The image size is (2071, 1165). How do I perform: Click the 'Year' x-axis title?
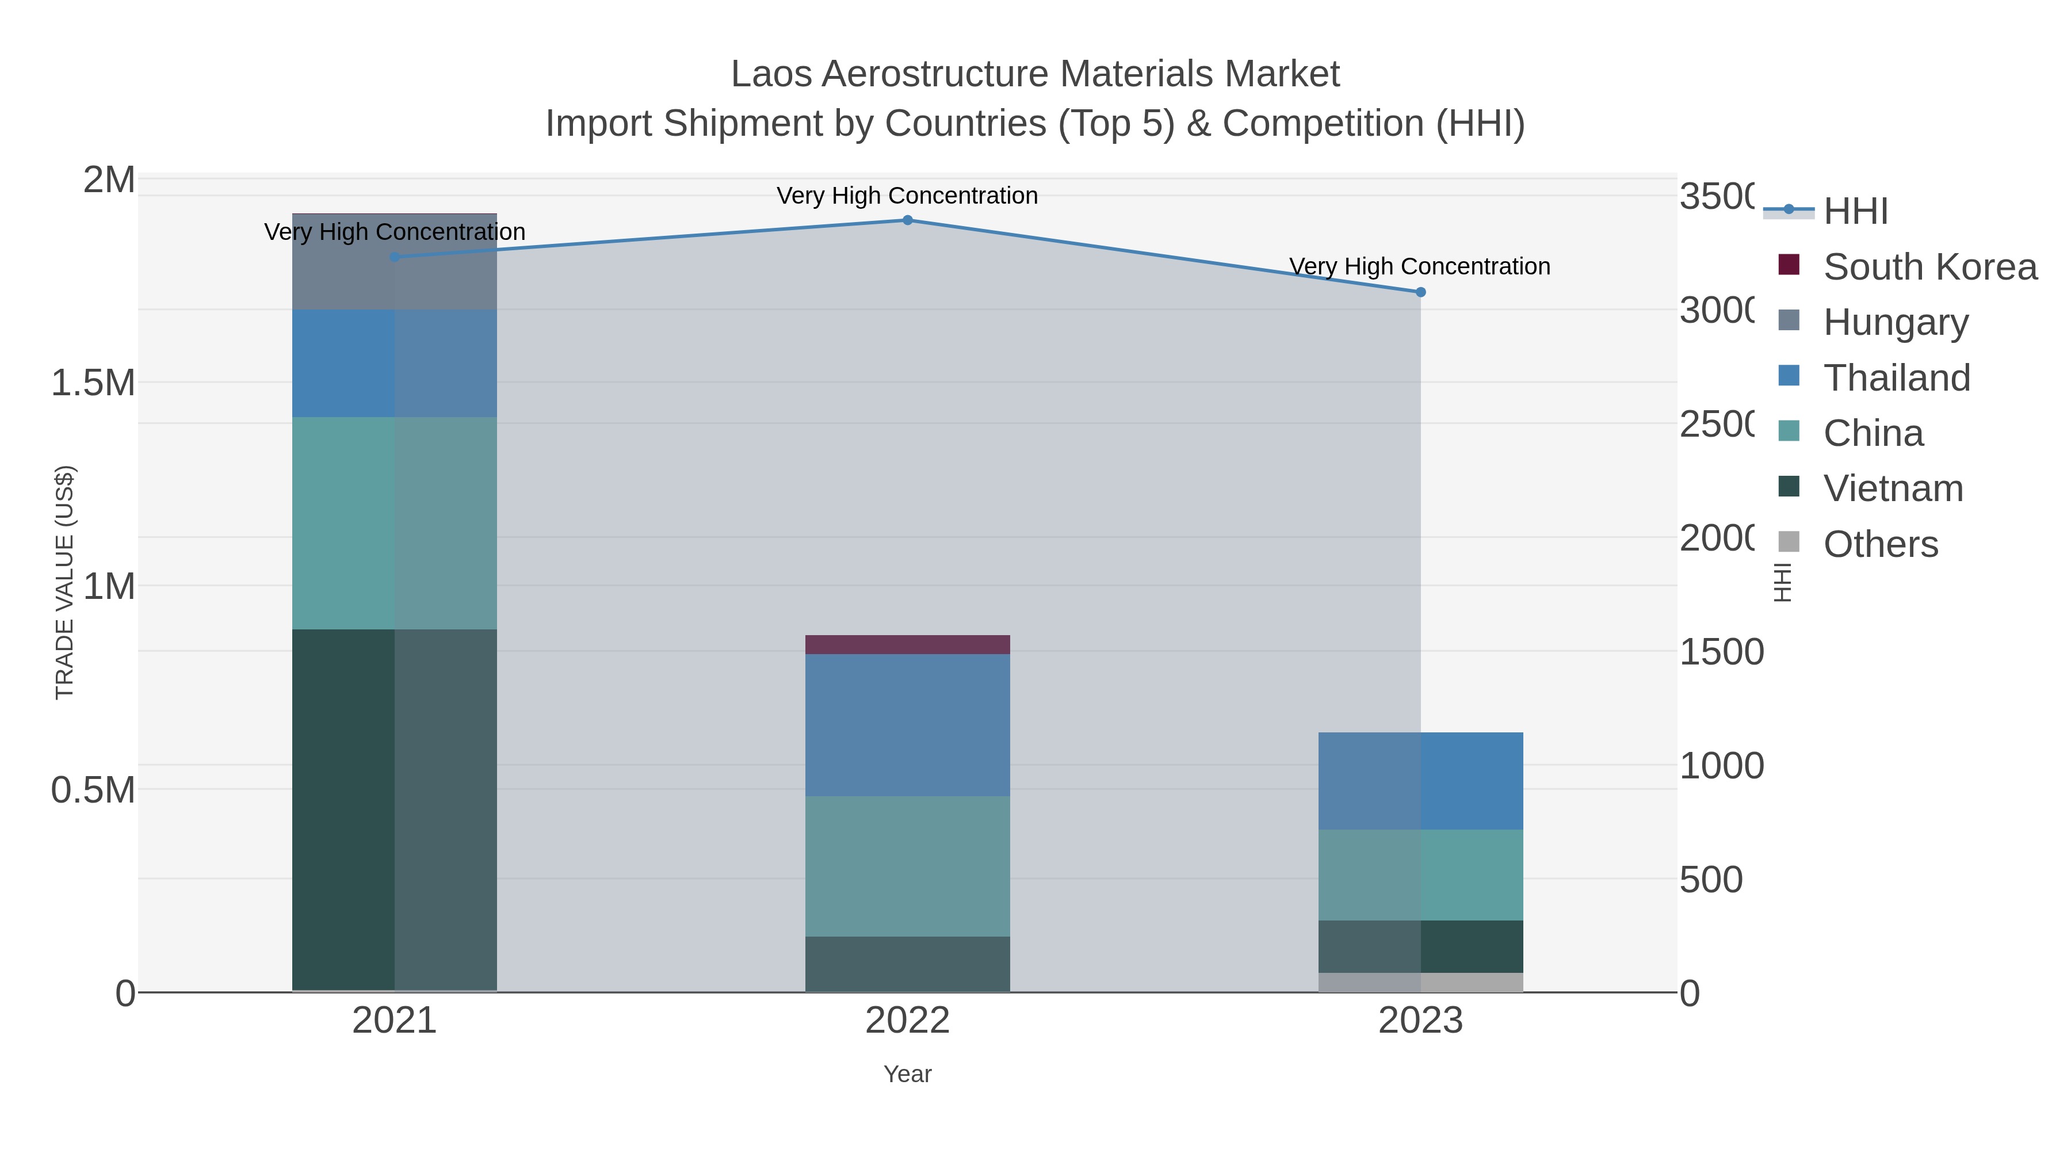coord(908,1074)
